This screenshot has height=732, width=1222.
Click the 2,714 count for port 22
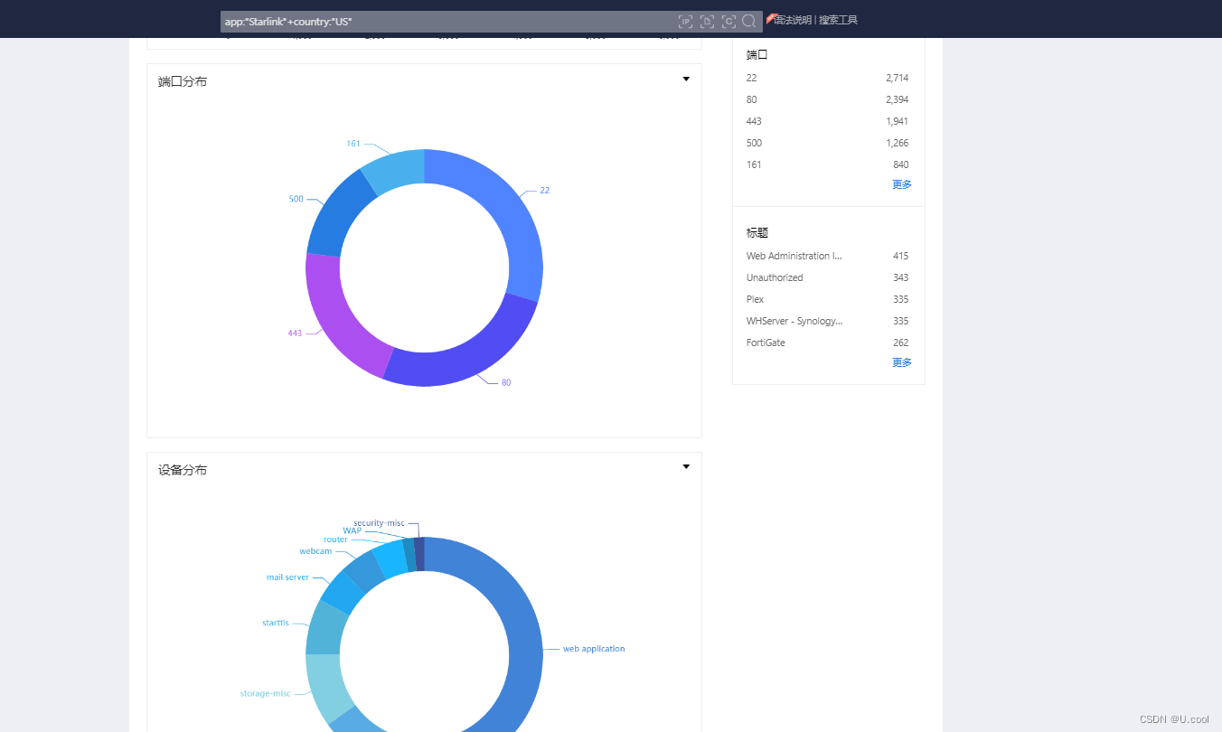(x=898, y=78)
